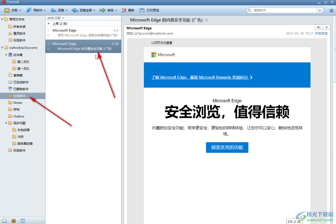Open the 6-2 Microsoft Edge email
Screen dimensions: 336x224
coord(83,33)
